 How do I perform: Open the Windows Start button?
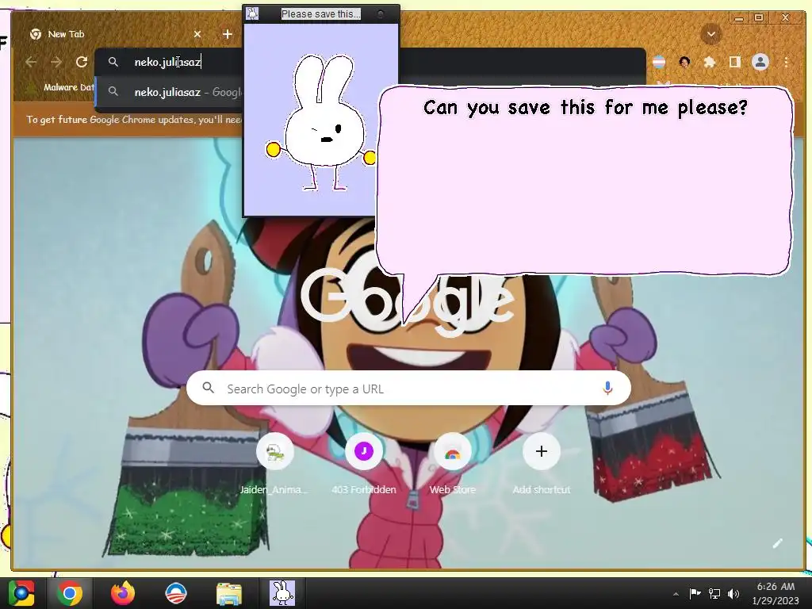point(21,593)
